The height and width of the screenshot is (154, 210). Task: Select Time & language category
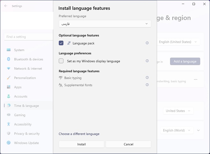coord(28,106)
